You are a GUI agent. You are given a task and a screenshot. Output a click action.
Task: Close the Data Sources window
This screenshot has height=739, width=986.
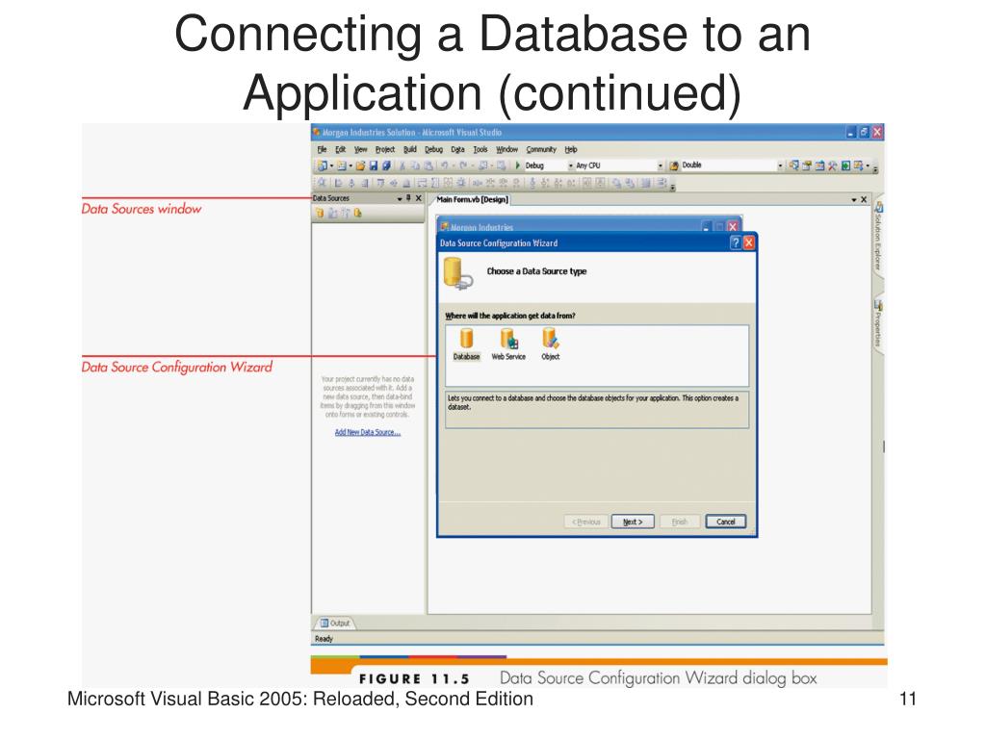click(419, 198)
